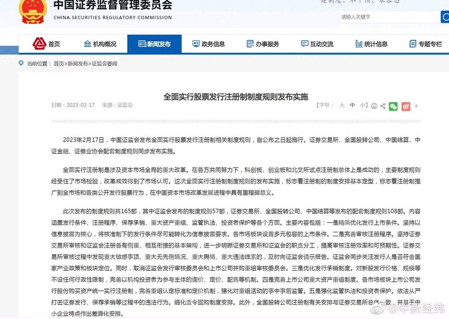The image size is (449, 319).
Task: Share article via the red Weibo icon
Action: (406, 106)
